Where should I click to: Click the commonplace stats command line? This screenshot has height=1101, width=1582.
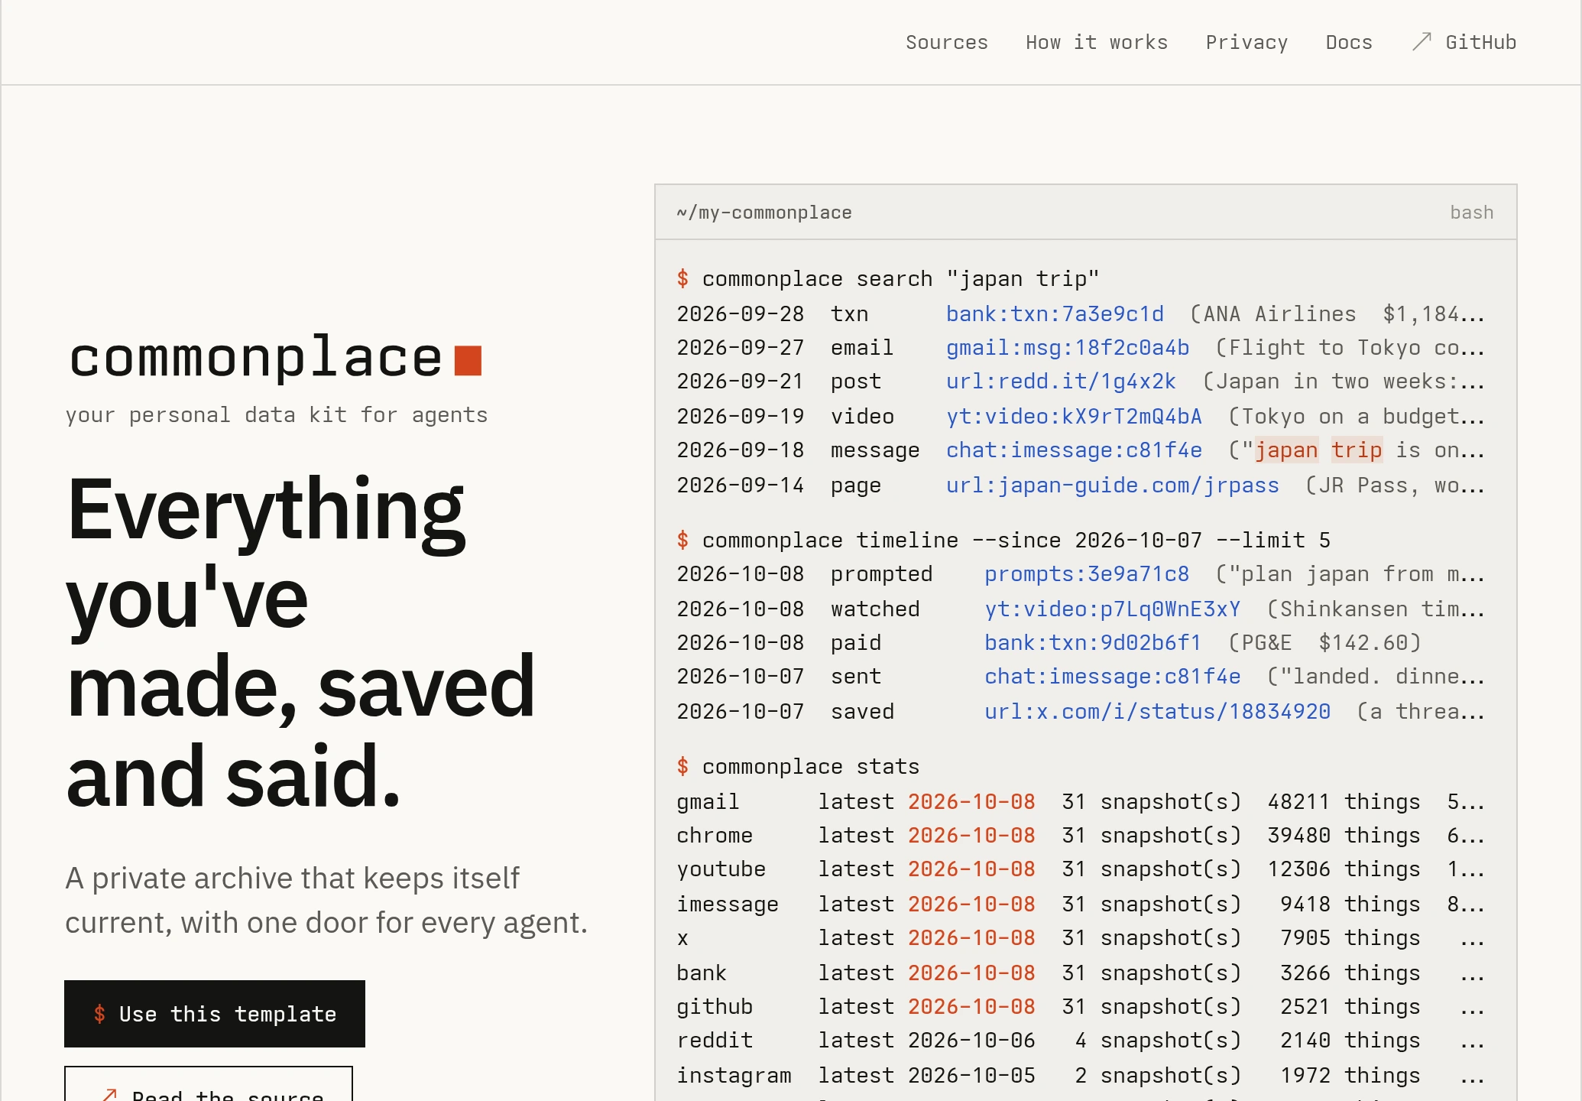[811, 767]
